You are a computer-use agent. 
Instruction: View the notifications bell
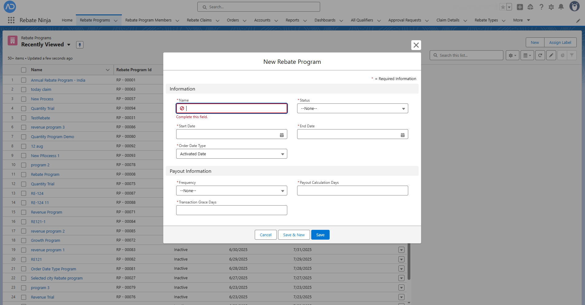pyautogui.click(x=561, y=7)
